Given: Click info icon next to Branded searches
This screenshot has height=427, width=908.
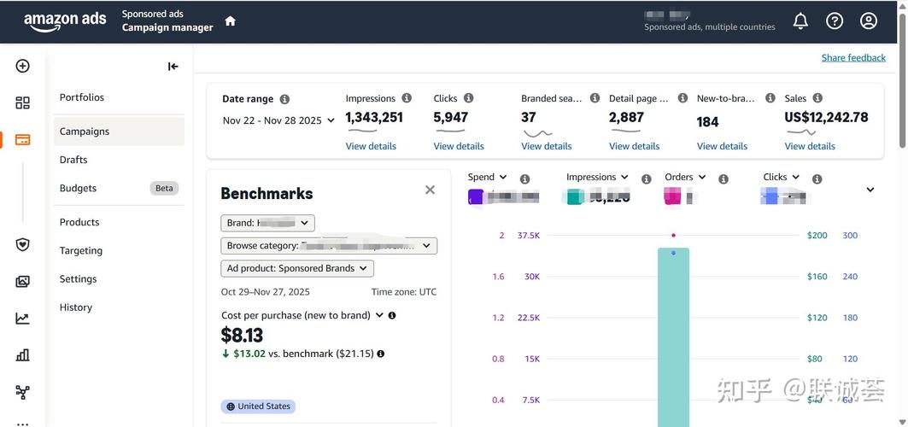Looking at the screenshot, I should pyautogui.click(x=595, y=97).
